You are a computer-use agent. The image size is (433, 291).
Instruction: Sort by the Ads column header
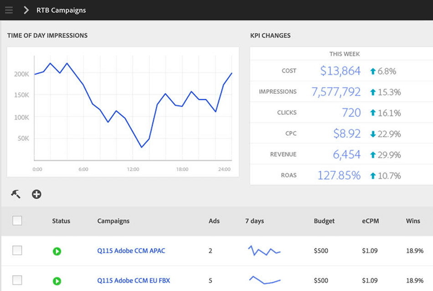214,221
